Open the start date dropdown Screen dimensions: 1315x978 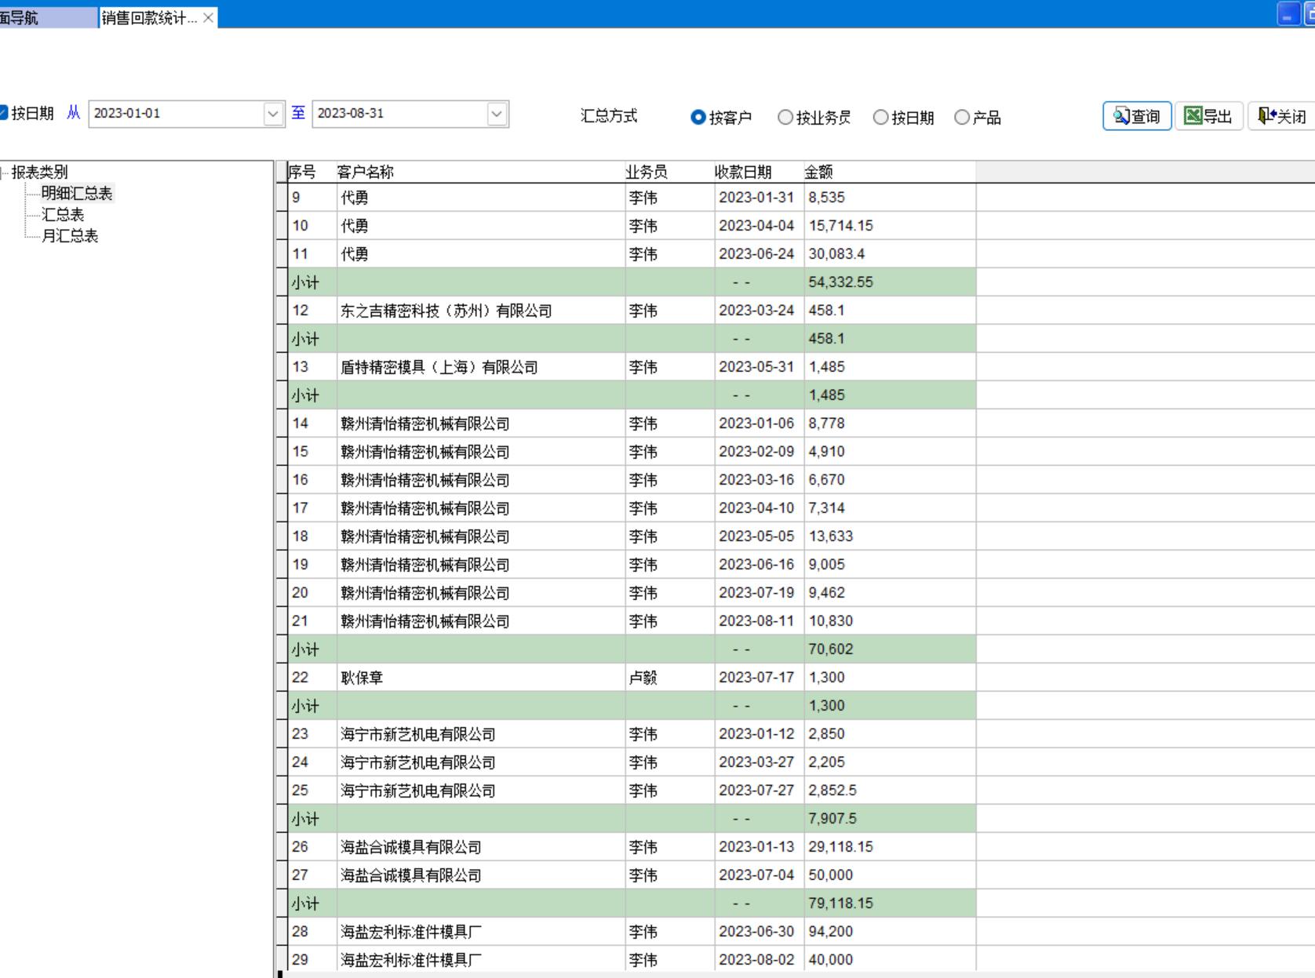coord(272,114)
